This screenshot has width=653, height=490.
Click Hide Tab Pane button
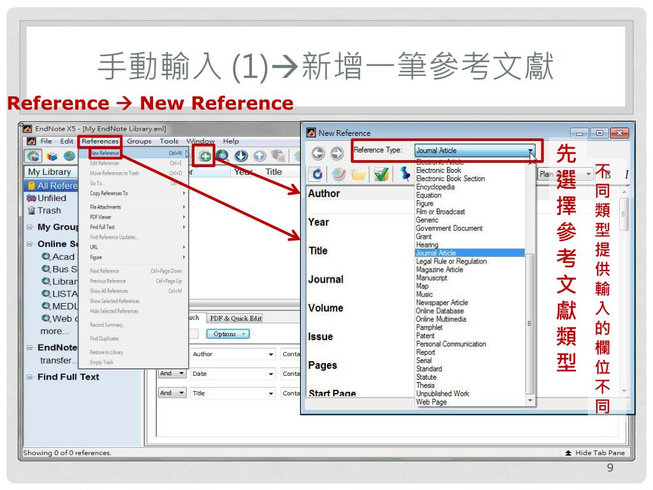coord(595,453)
